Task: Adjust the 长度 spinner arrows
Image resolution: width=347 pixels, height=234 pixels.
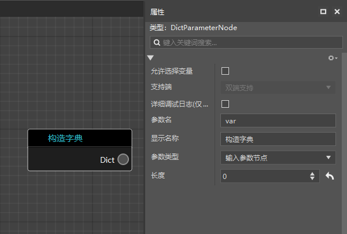Action: coord(312,176)
